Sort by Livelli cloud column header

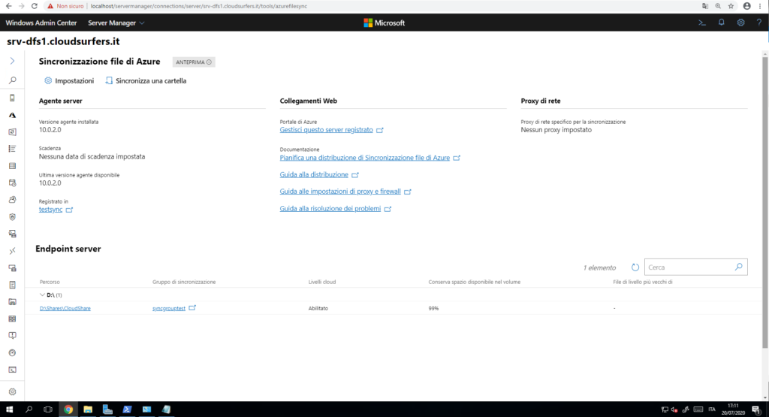[321, 282]
